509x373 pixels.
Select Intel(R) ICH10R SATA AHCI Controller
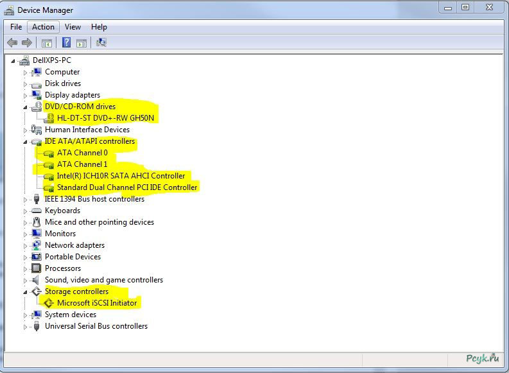[x=121, y=176]
